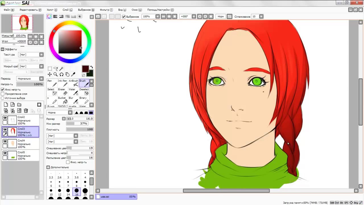Activate the hand pan tool
The image size is (364, 205).
pyautogui.click(x=67, y=74)
